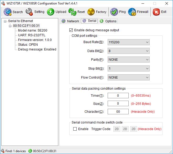Select Reset toolbar label

[81, 12]
